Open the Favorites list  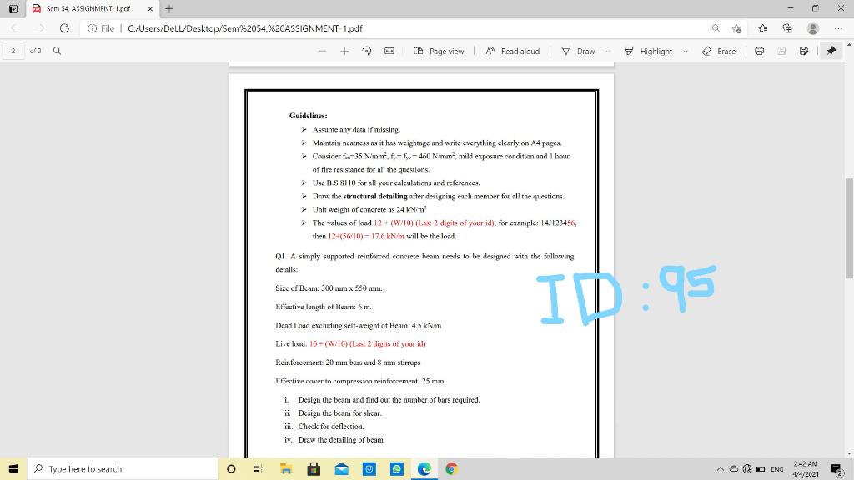tap(762, 28)
